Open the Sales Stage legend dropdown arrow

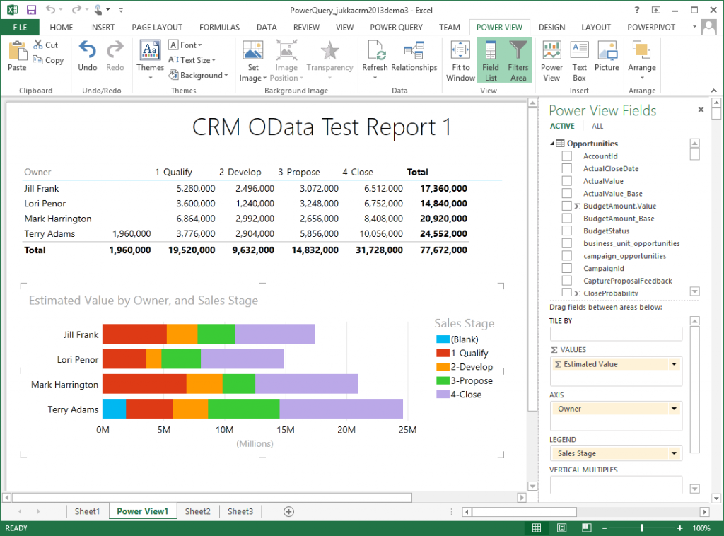(674, 453)
